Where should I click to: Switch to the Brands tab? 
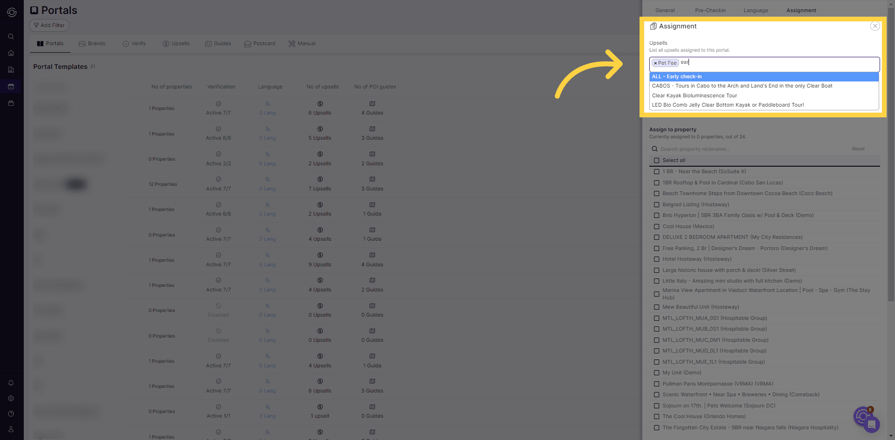tap(92, 43)
